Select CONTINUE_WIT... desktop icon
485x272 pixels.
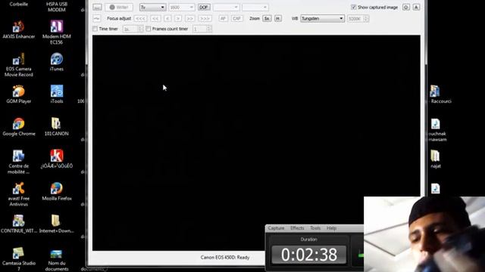click(18, 224)
